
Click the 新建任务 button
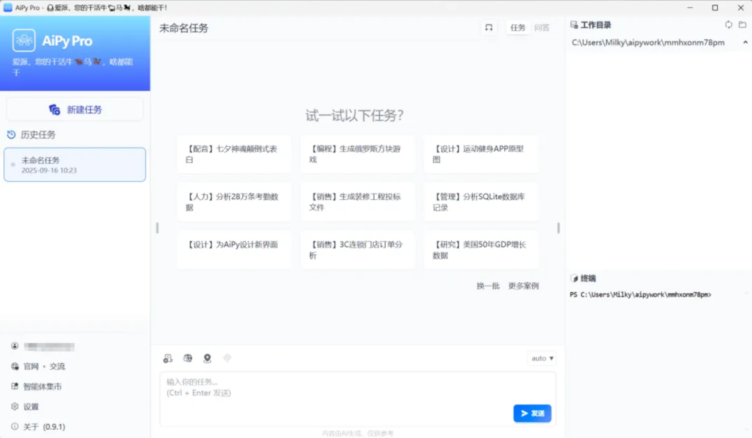(75, 109)
